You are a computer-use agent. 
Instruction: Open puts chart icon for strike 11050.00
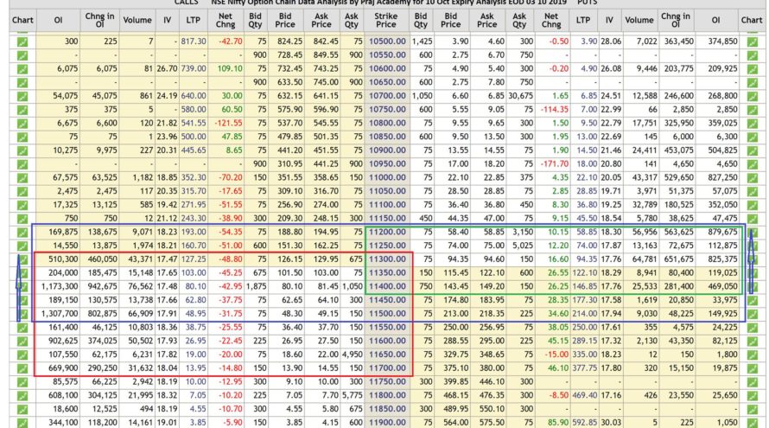[x=752, y=191]
